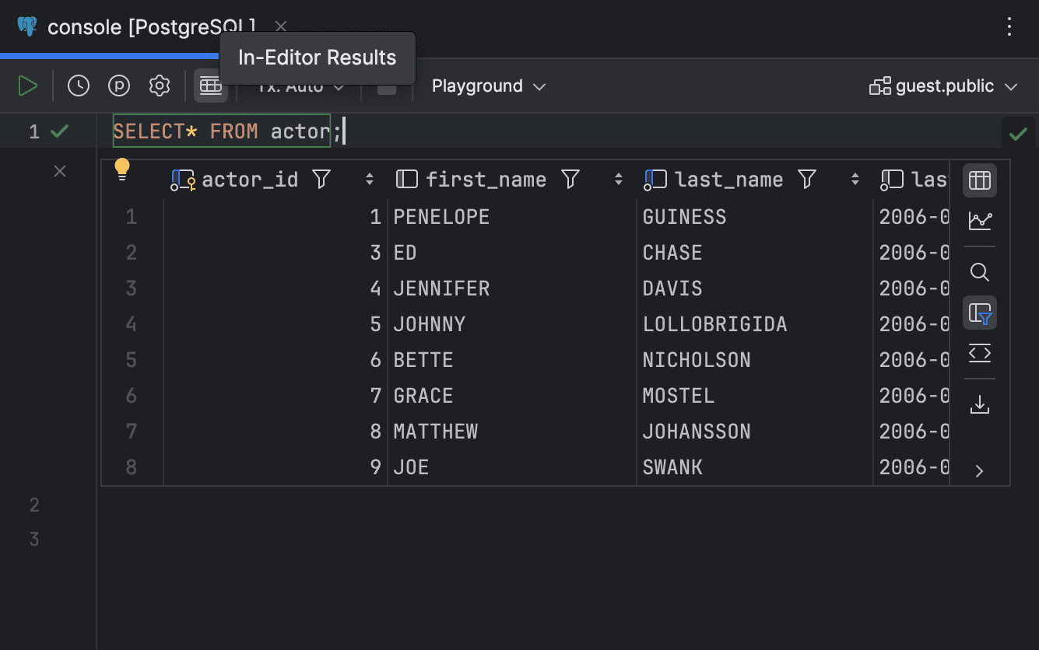This screenshot has height=650, width=1039.
Task: Click into the SQL editor on line 1
Action: point(233,131)
